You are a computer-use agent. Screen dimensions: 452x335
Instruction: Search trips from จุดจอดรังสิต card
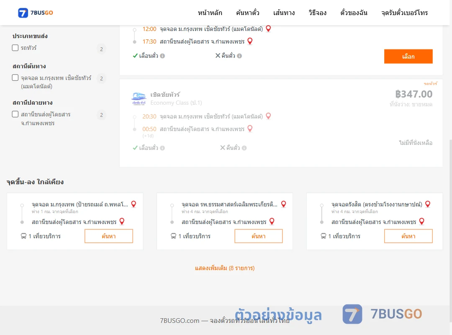point(408,236)
